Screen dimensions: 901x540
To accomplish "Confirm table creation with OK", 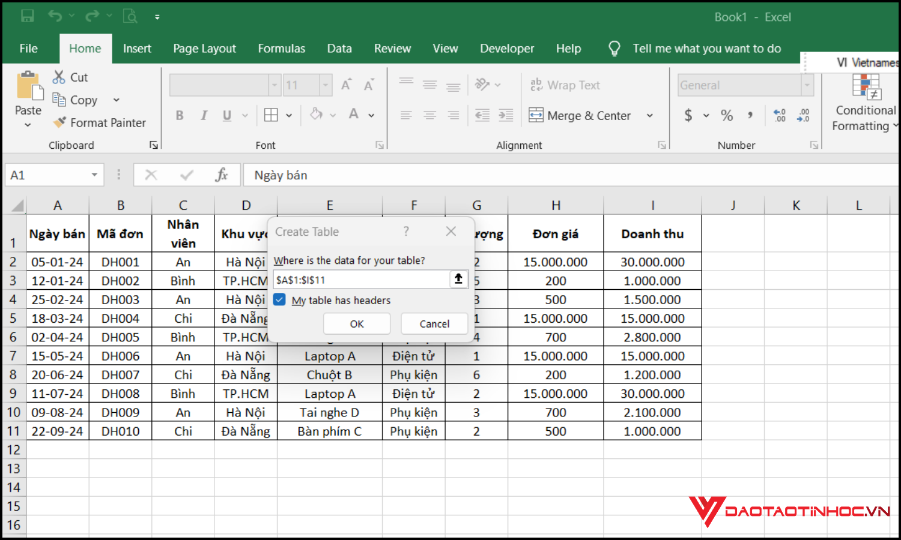I will pos(356,323).
